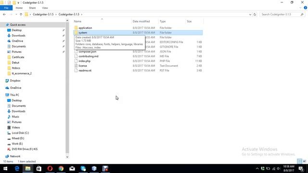Switch to details view layout
Viewport: 308px width, 173px height.
click(299, 161)
